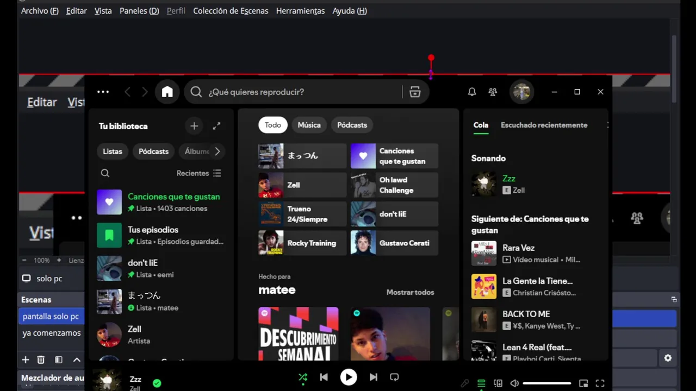This screenshot has width=696, height=391.
Task: Open the notifications bell in Spotify
Action: pyautogui.click(x=472, y=92)
